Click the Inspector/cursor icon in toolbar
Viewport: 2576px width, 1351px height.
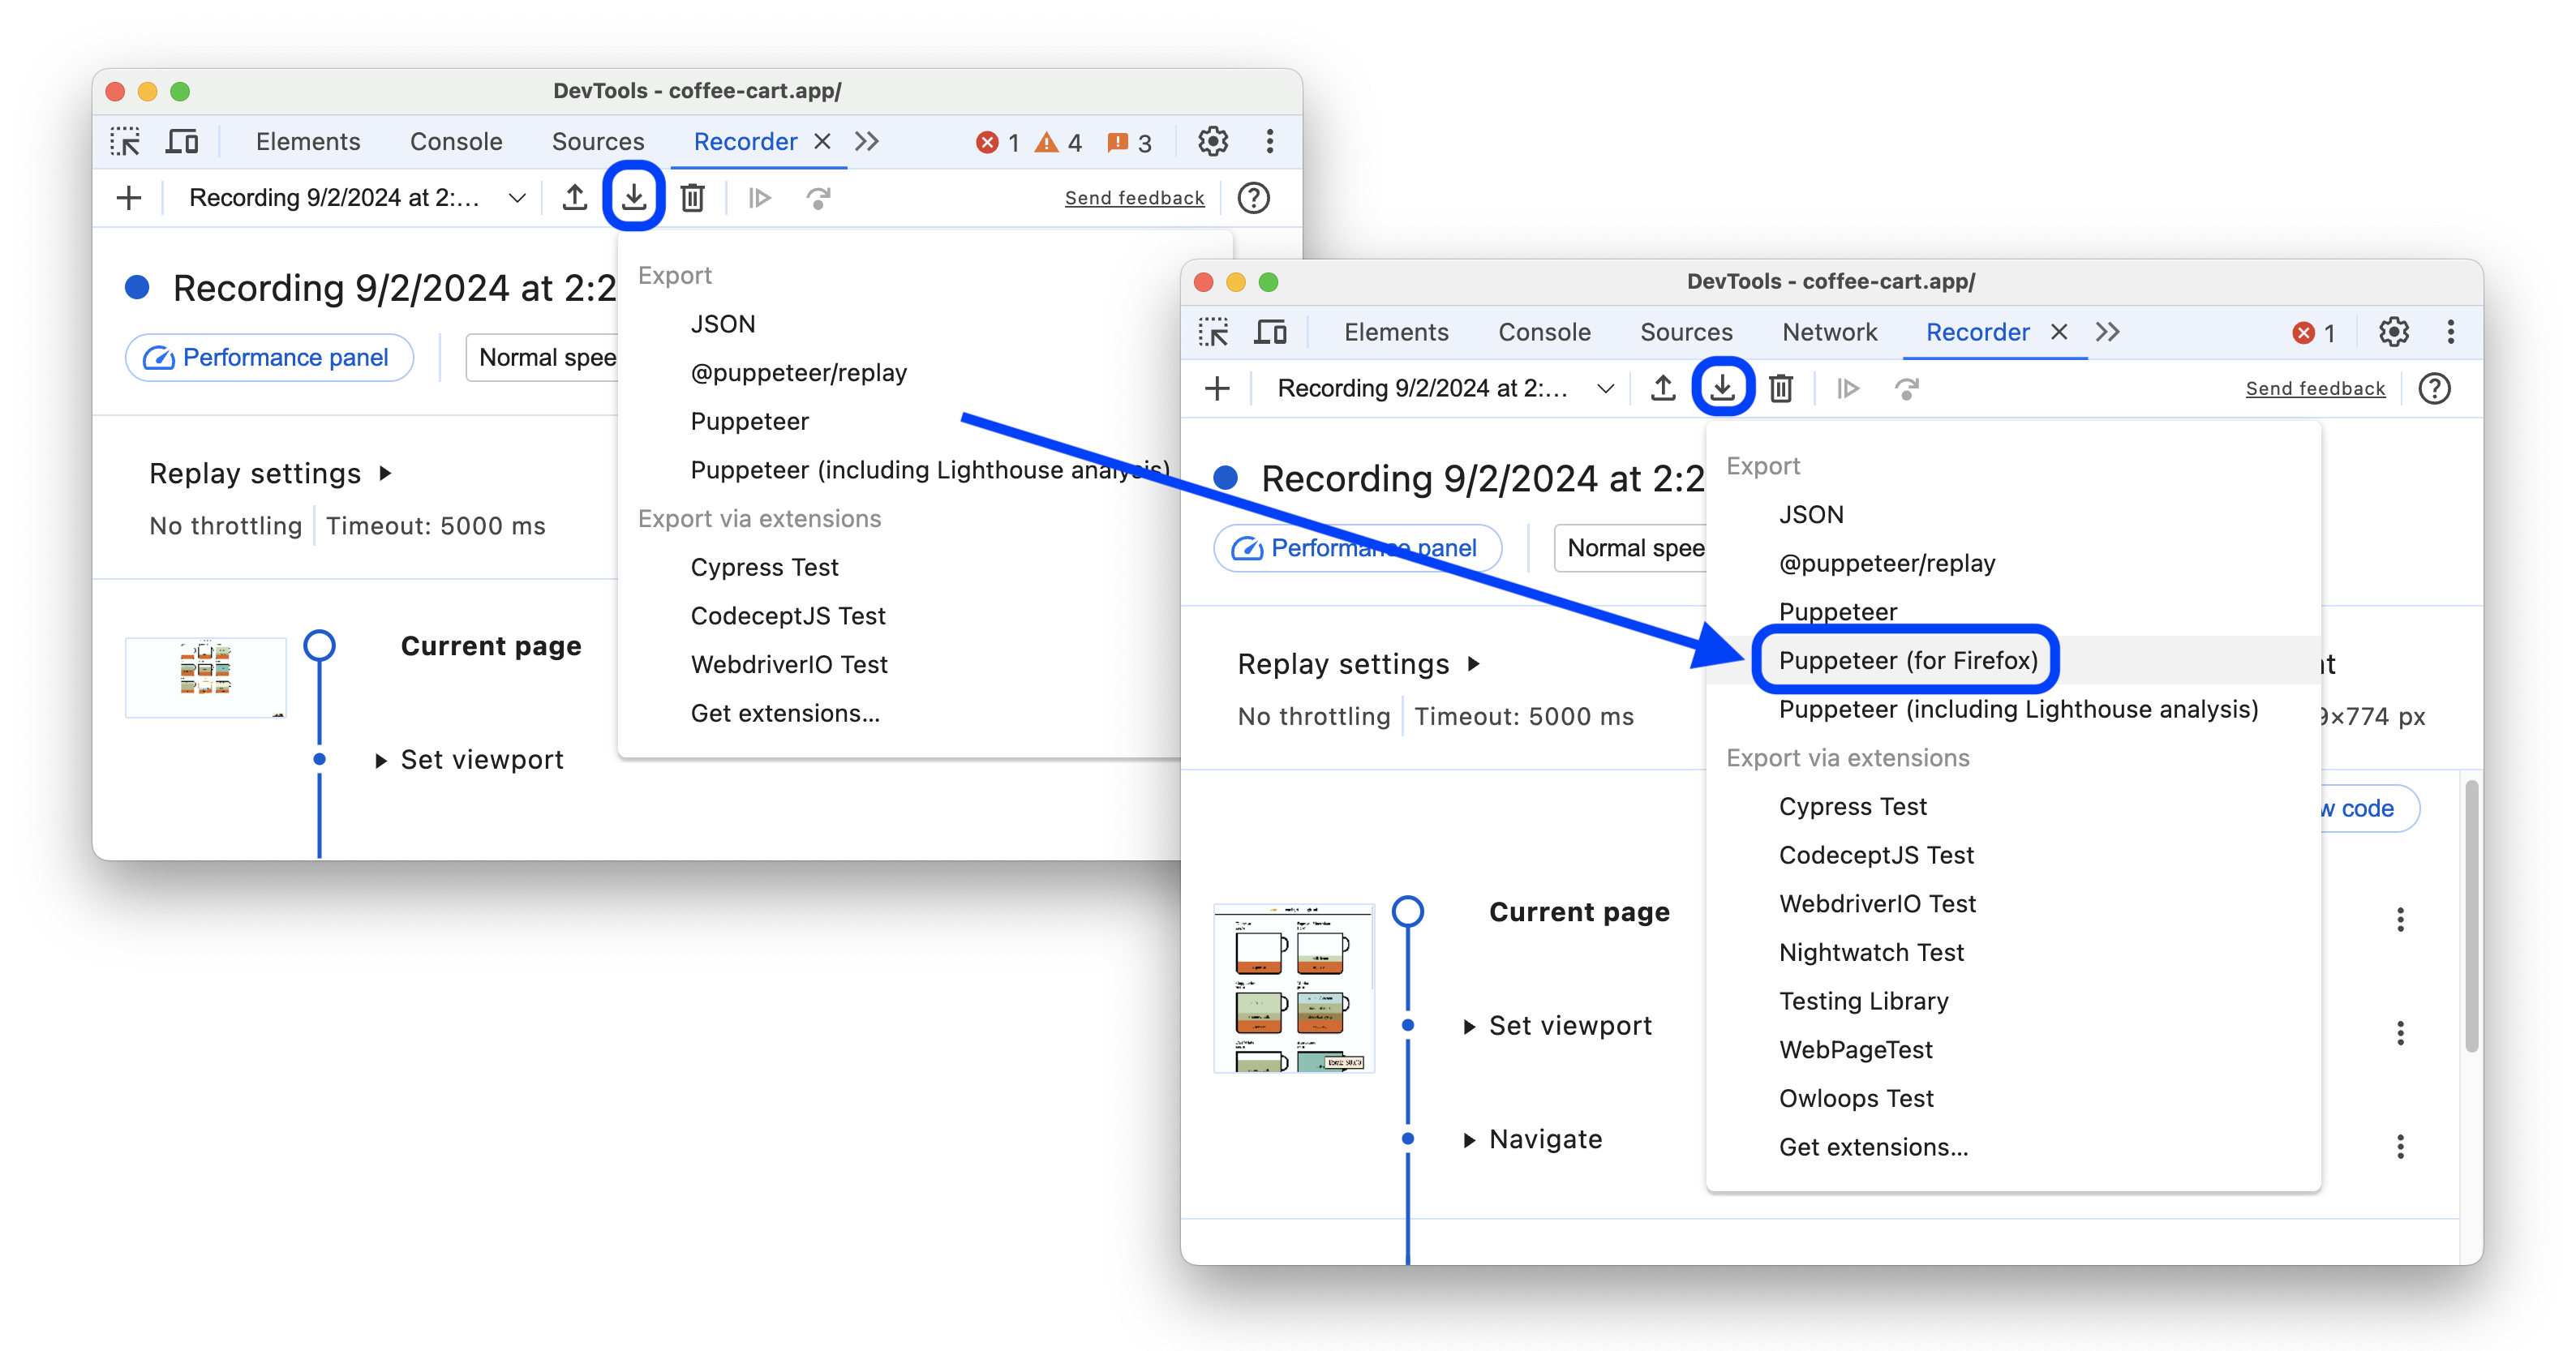click(x=126, y=139)
